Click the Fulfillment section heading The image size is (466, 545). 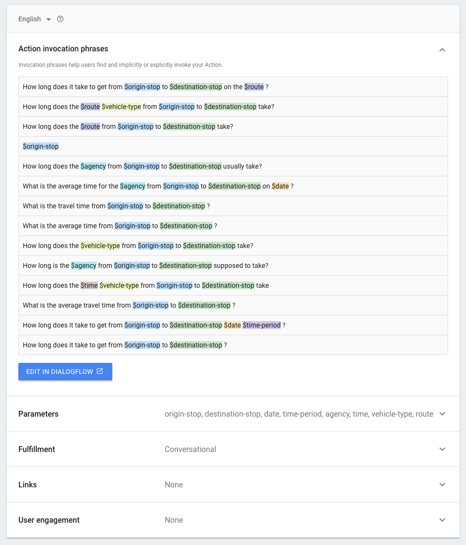pyautogui.click(x=37, y=450)
